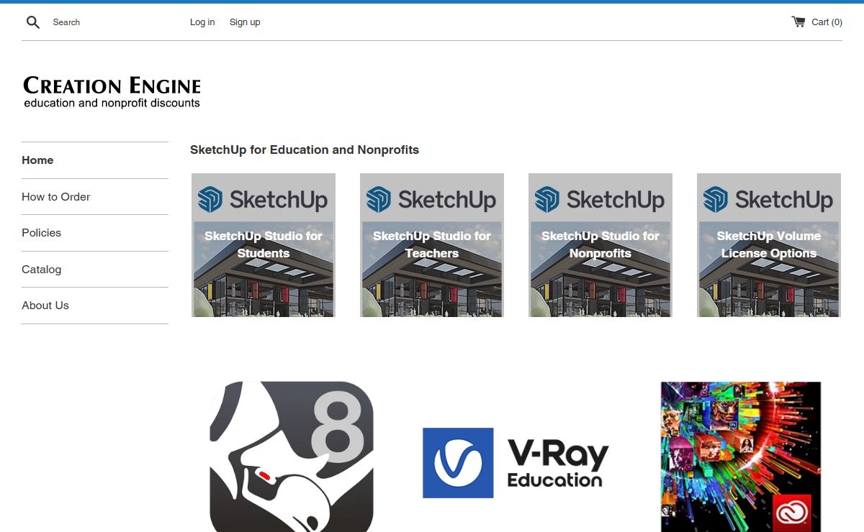Open About Us page
Viewport: 864px width, 532px height.
click(x=45, y=306)
